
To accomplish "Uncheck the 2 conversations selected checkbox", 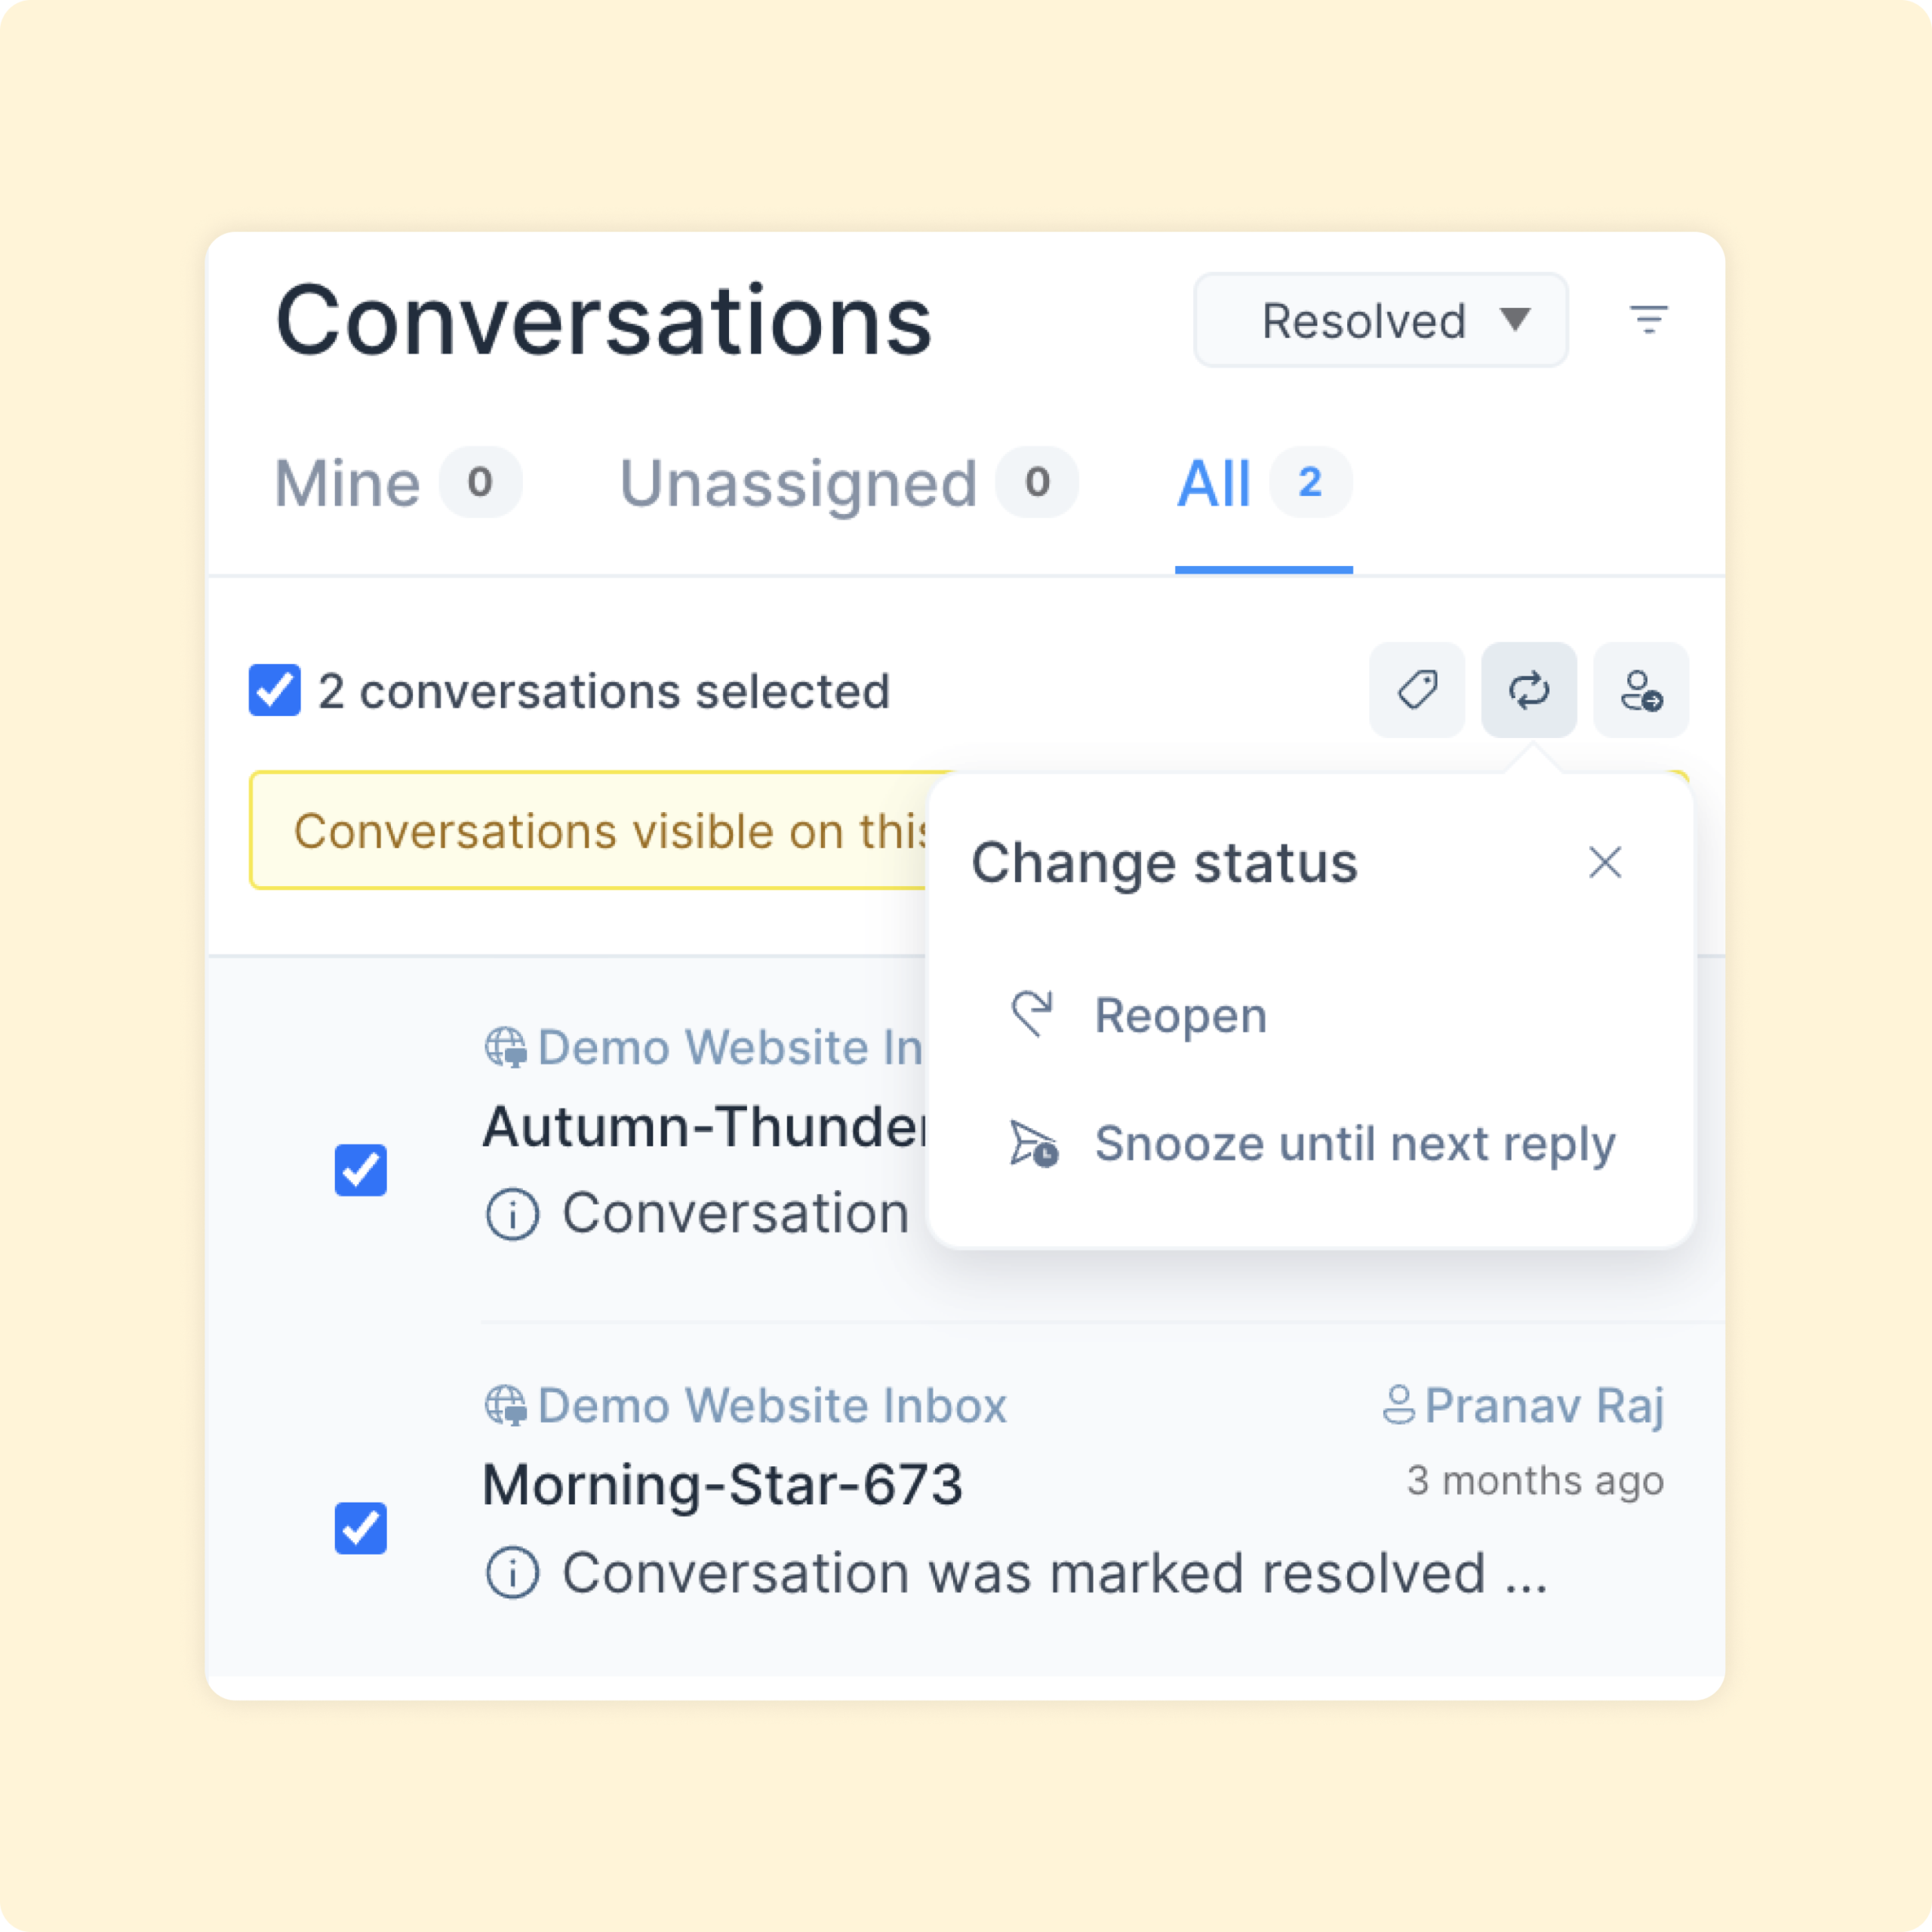I will 274,690.
